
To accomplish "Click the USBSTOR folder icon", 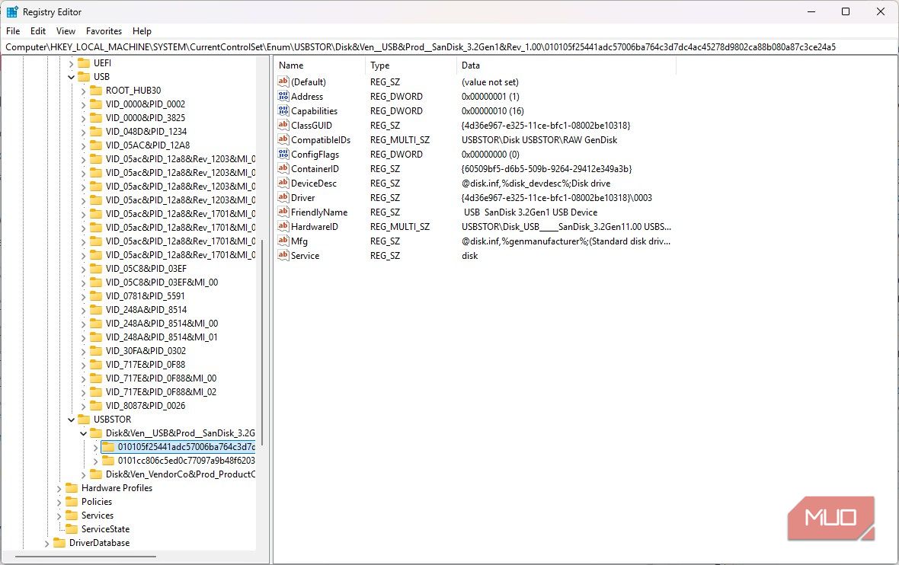I will [84, 420].
